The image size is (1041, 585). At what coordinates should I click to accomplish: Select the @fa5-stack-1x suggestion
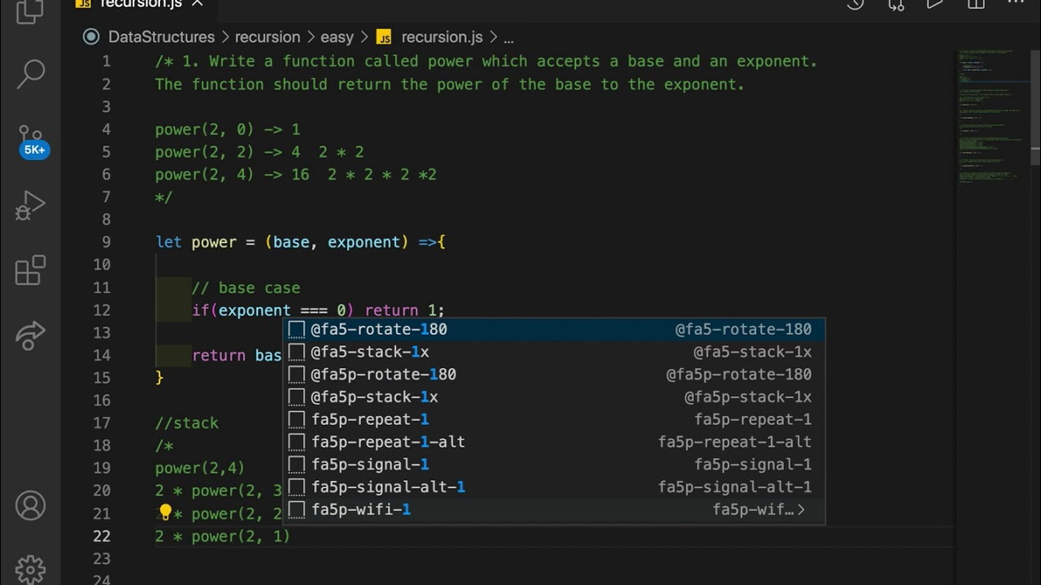[x=554, y=352]
